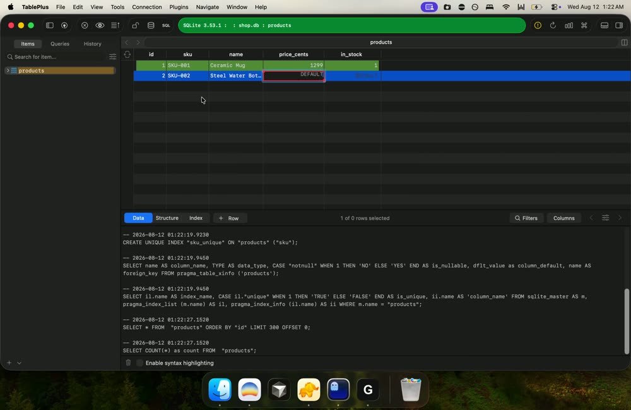Viewport: 631px width, 410px height.
Task: Click the Steel Water Bot… cell
Action: pos(236,76)
